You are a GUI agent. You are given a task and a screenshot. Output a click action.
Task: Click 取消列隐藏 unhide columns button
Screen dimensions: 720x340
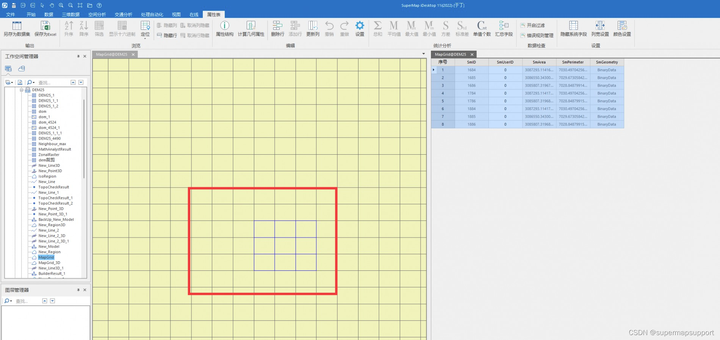pos(195,25)
